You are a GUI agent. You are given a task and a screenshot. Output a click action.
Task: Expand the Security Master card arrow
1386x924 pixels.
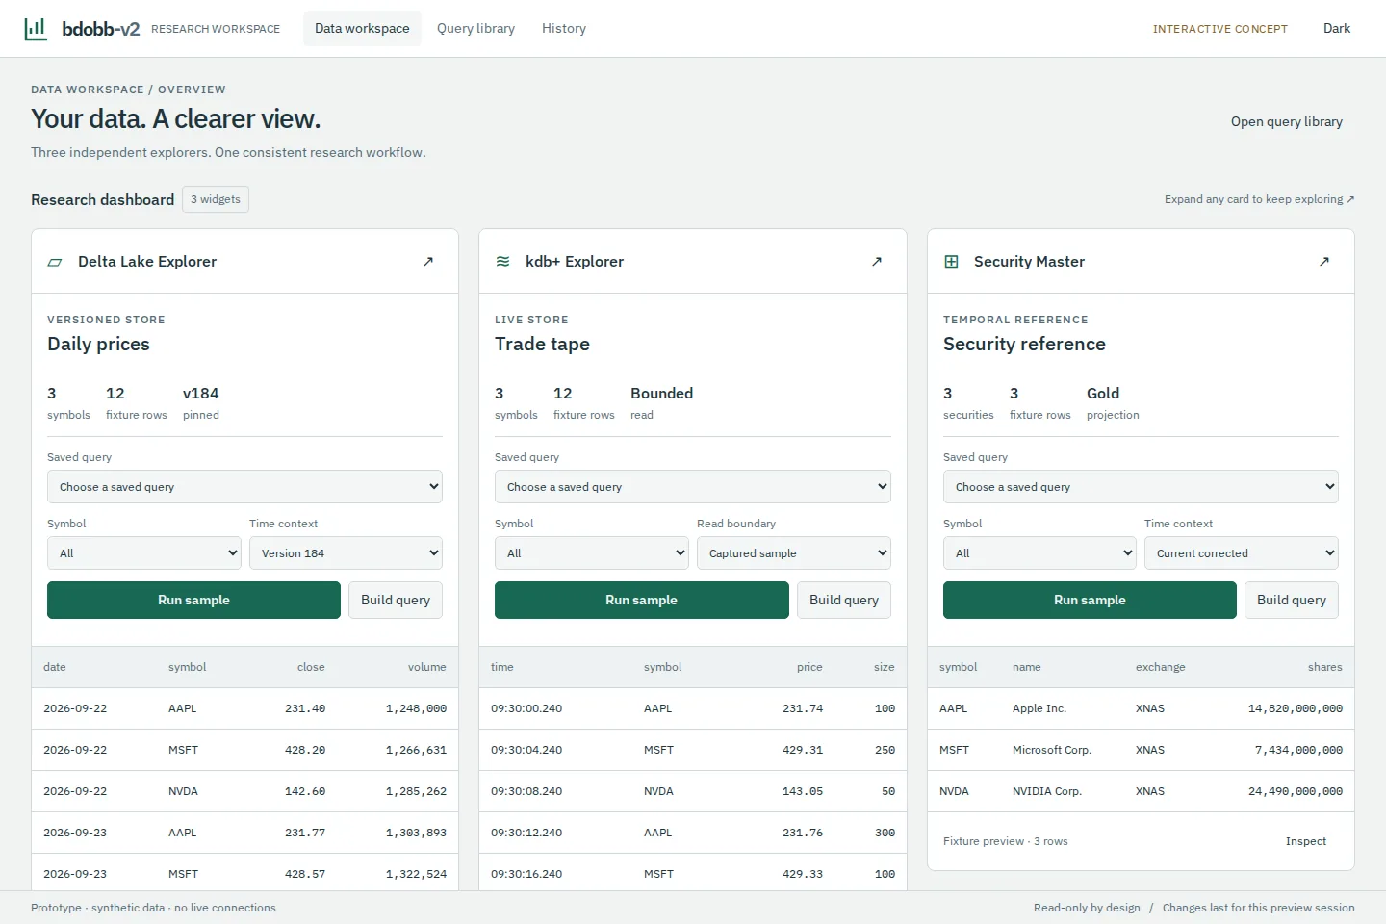pyautogui.click(x=1324, y=262)
